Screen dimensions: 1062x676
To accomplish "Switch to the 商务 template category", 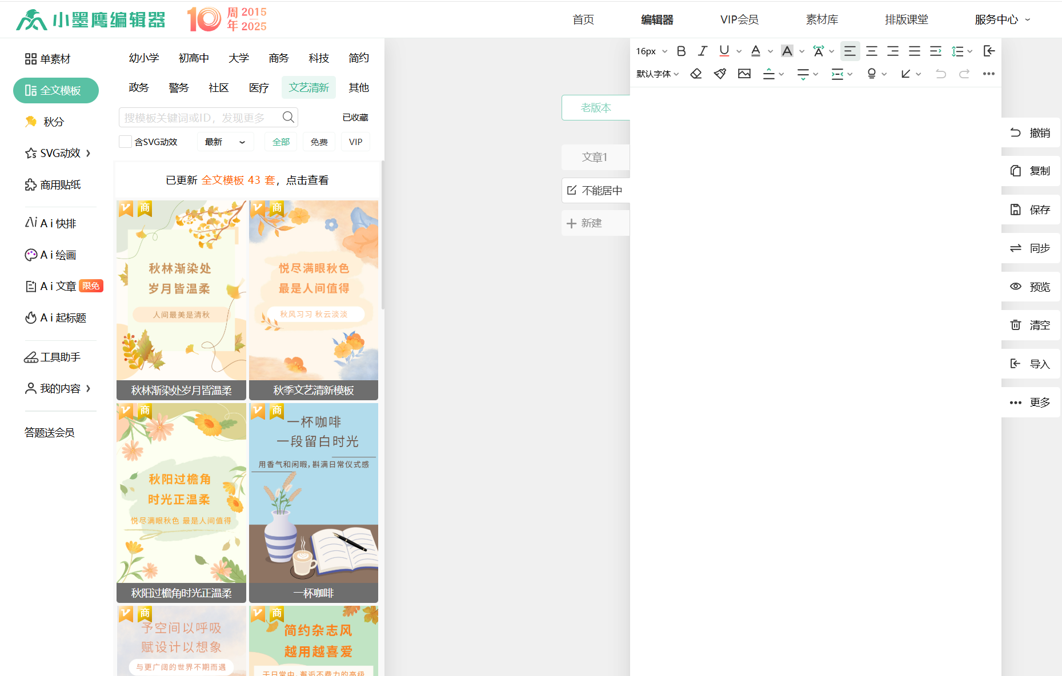I will click(x=279, y=58).
